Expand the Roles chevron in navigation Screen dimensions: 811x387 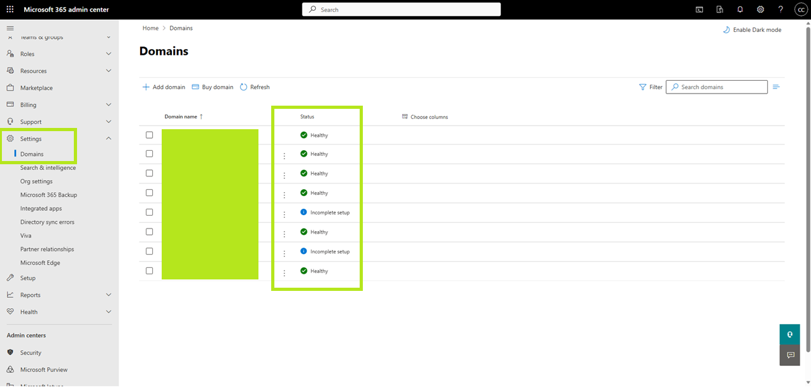[108, 54]
